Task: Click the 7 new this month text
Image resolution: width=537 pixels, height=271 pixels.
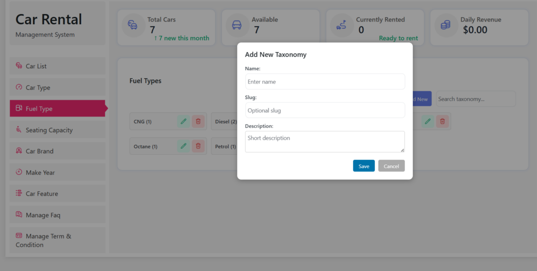Action: pos(181,38)
